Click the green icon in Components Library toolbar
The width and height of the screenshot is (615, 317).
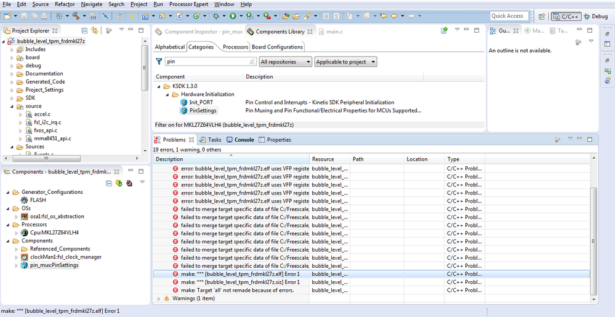[x=444, y=31]
